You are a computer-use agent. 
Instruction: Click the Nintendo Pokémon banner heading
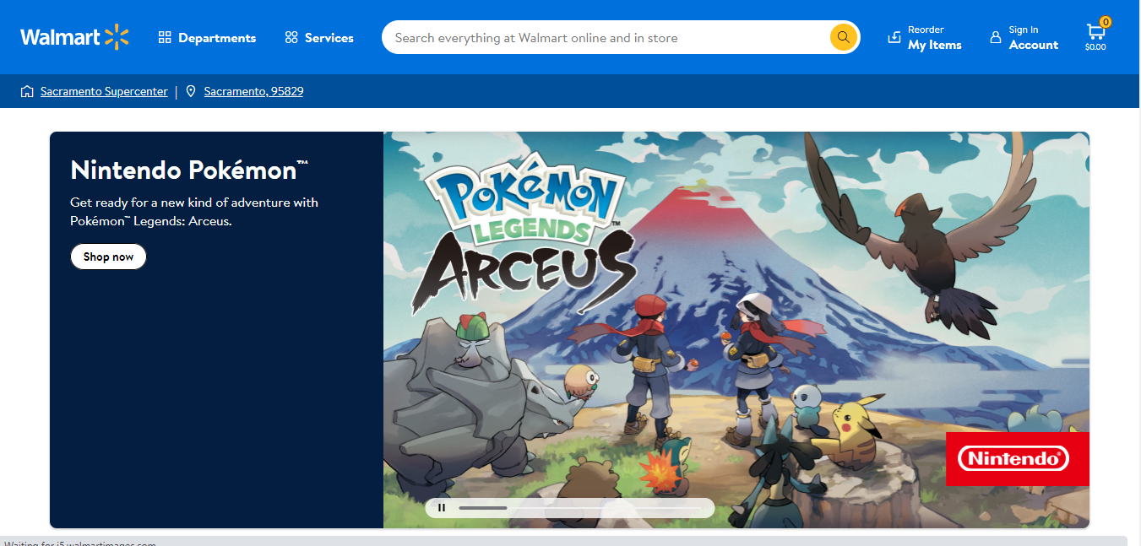[189, 170]
